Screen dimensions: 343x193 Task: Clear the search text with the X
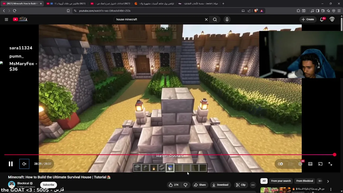pos(206,19)
